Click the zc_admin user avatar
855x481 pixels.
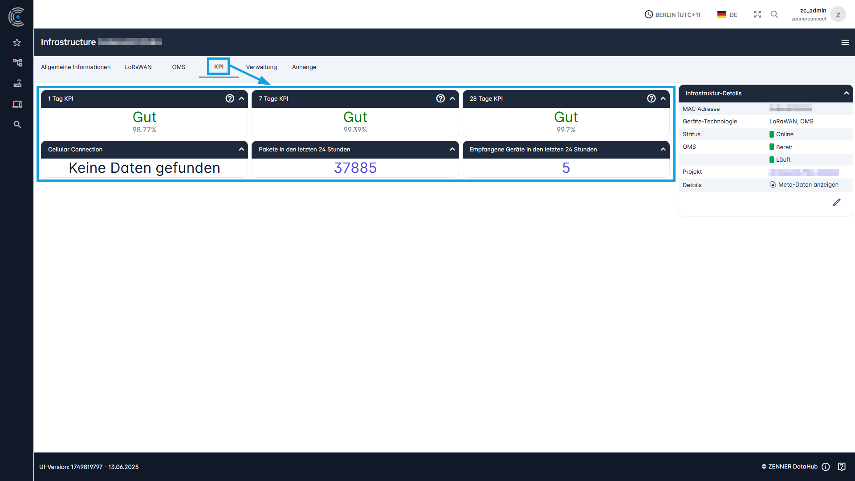838,14
